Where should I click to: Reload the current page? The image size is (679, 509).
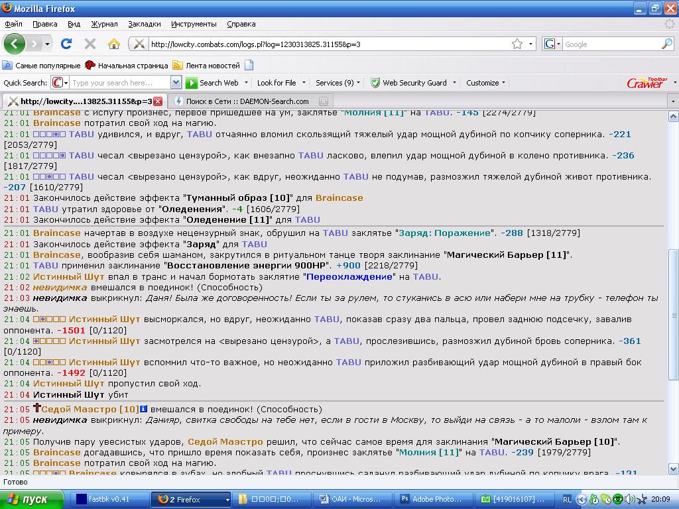pos(66,44)
